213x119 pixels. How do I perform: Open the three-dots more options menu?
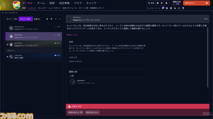point(60,19)
